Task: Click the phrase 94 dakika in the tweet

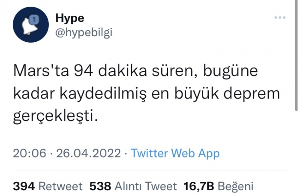Action: pos(111,71)
